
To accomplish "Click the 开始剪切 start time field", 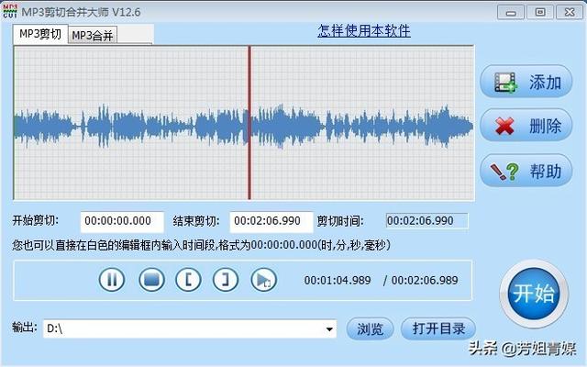I will (x=122, y=221).
